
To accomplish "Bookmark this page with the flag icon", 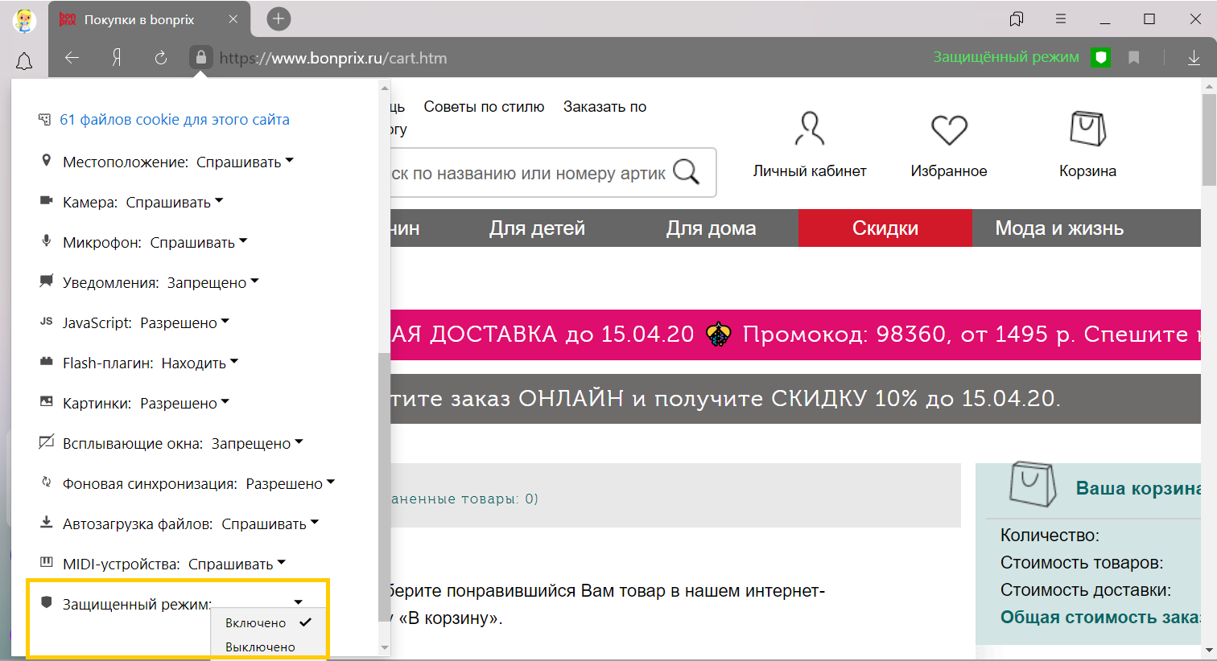I will click(1134, 58).
